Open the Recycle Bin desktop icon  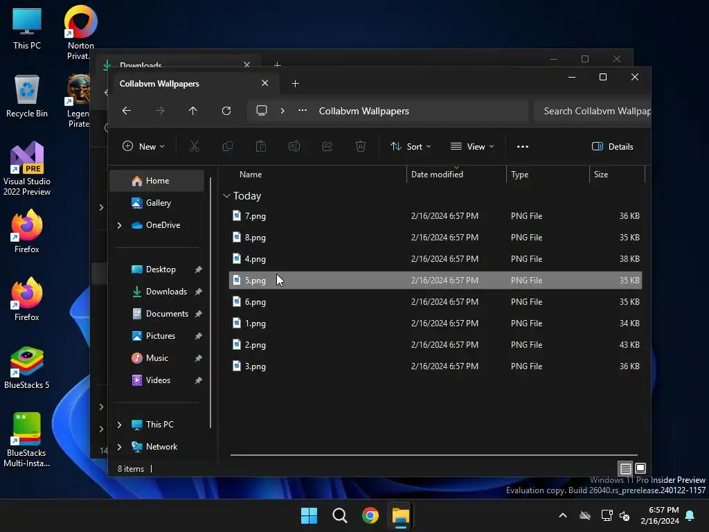[x=27, y=96]
